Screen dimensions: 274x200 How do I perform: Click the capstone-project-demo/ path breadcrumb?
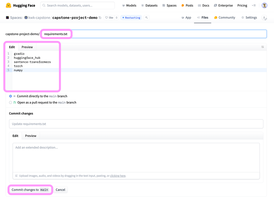pos(23,34)
